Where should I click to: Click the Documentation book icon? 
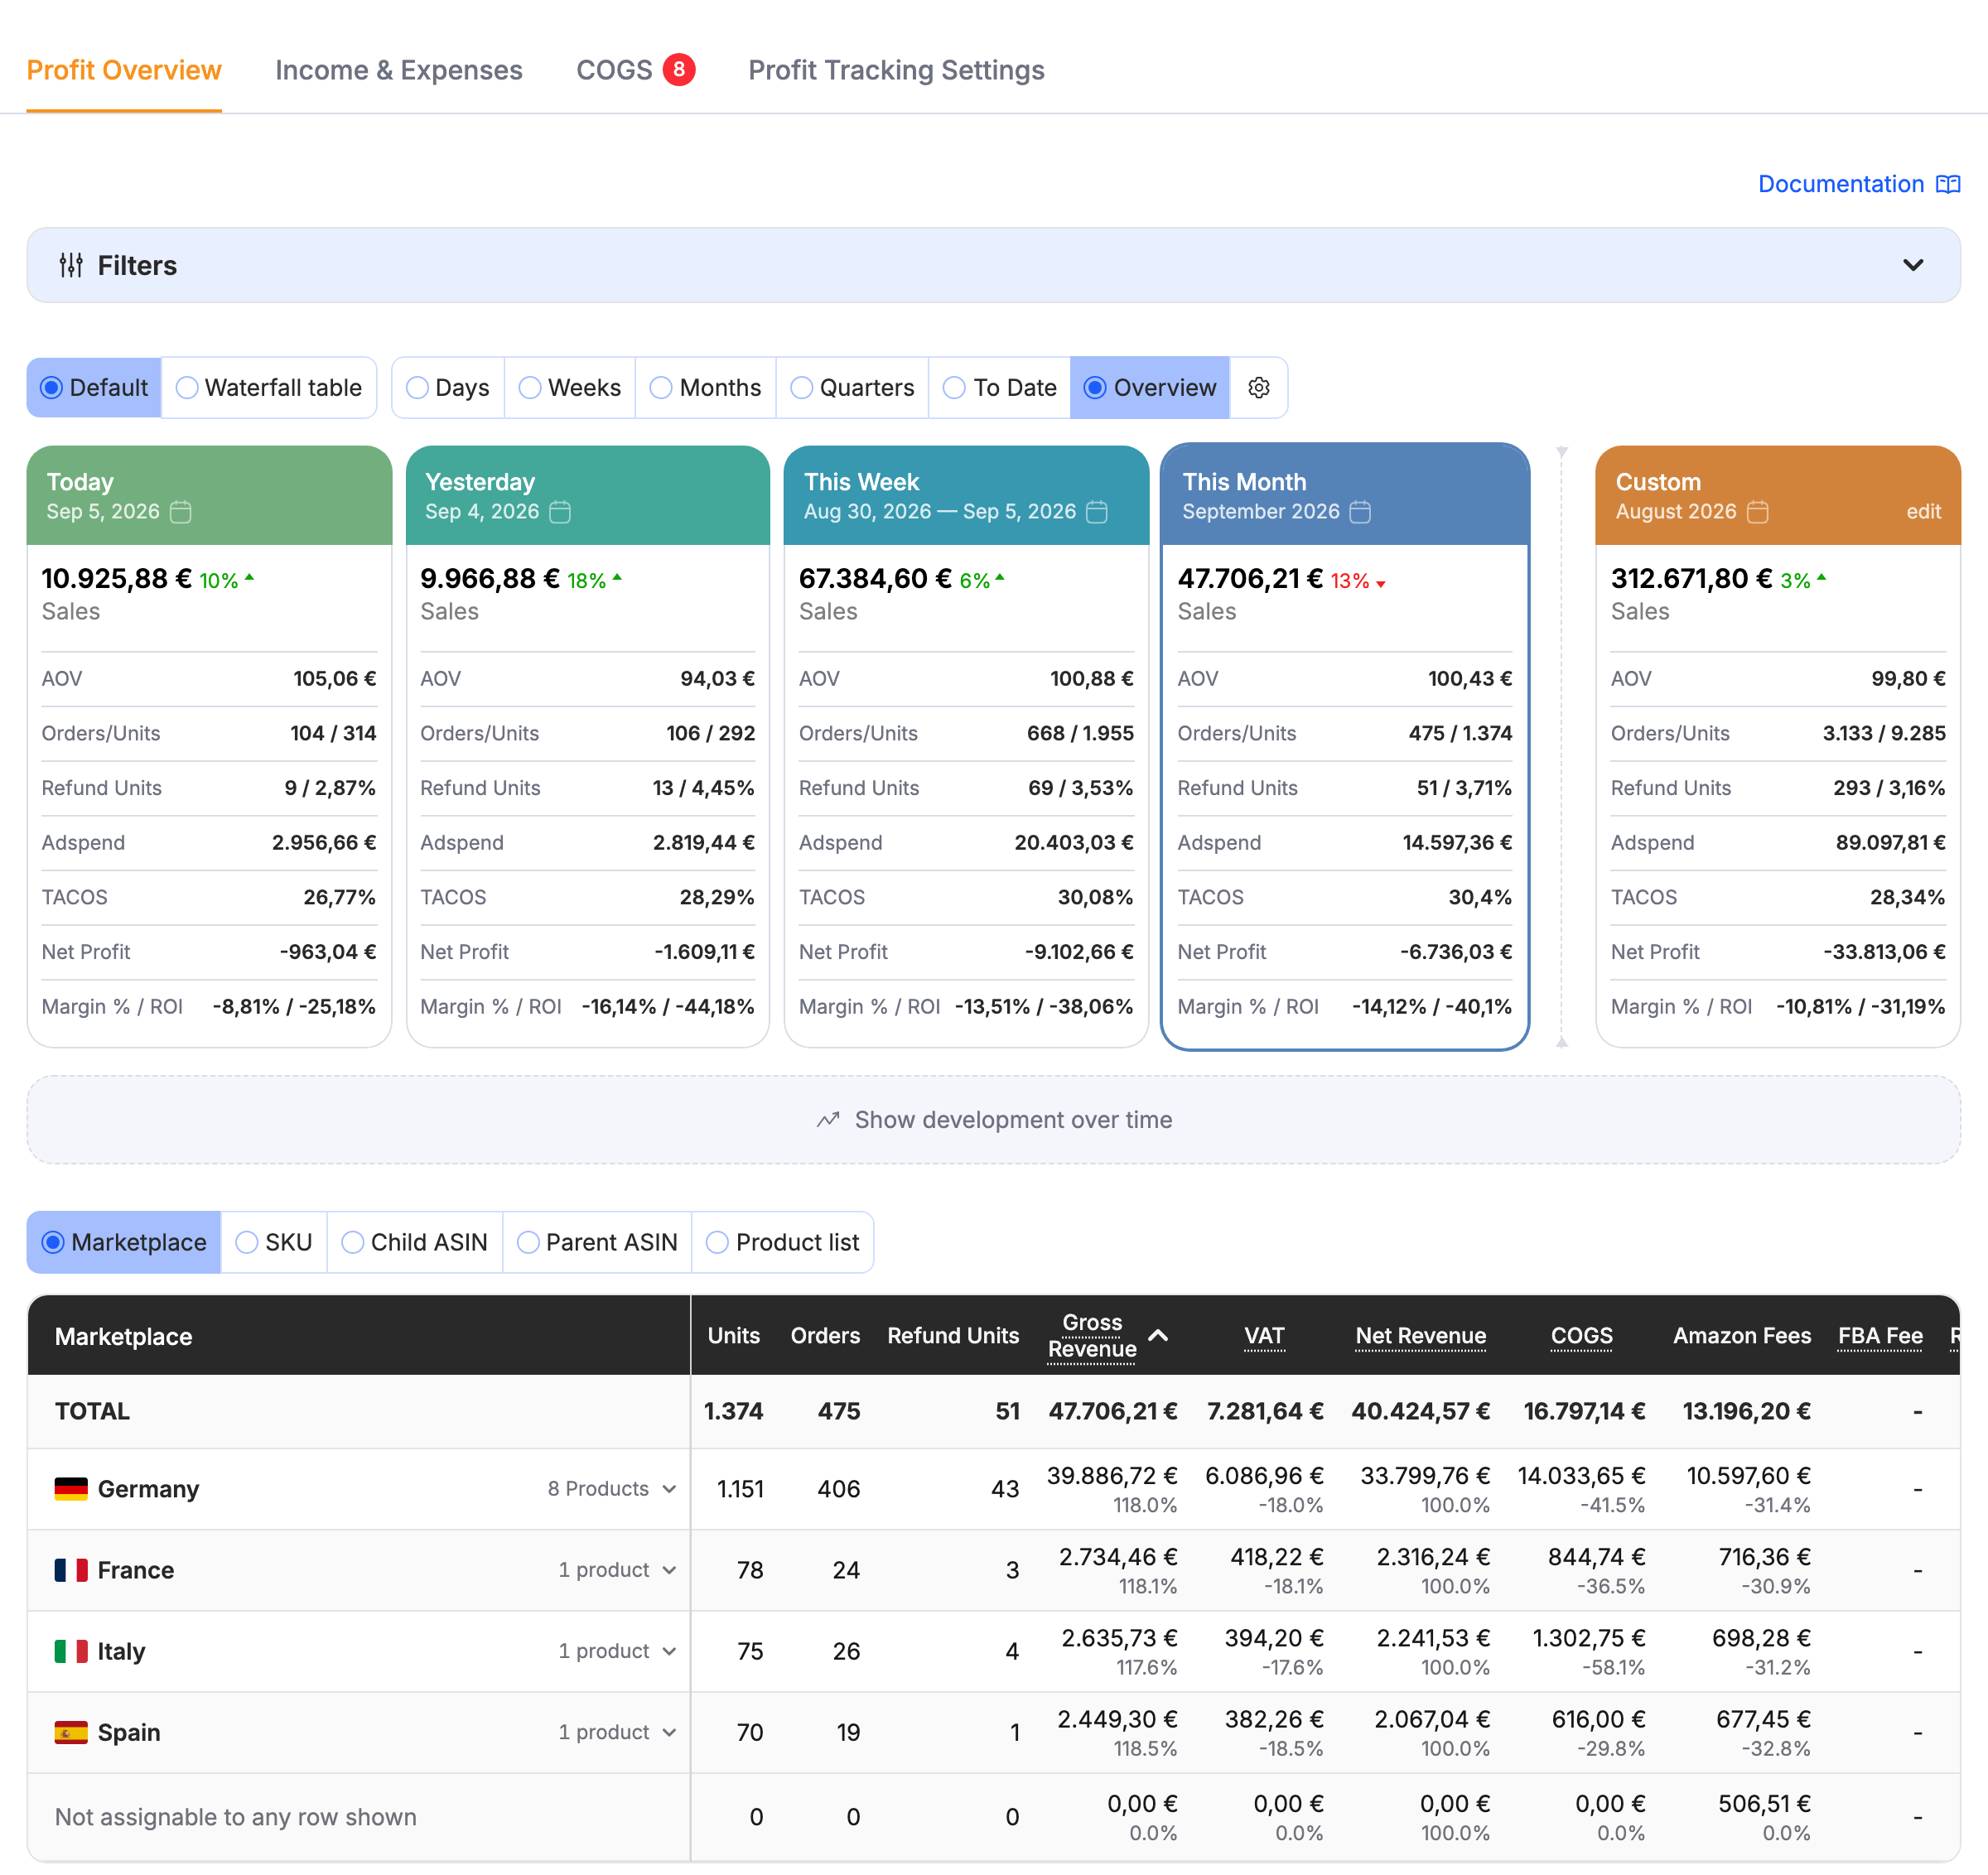pyautogui.click(x=1947, y=184)
